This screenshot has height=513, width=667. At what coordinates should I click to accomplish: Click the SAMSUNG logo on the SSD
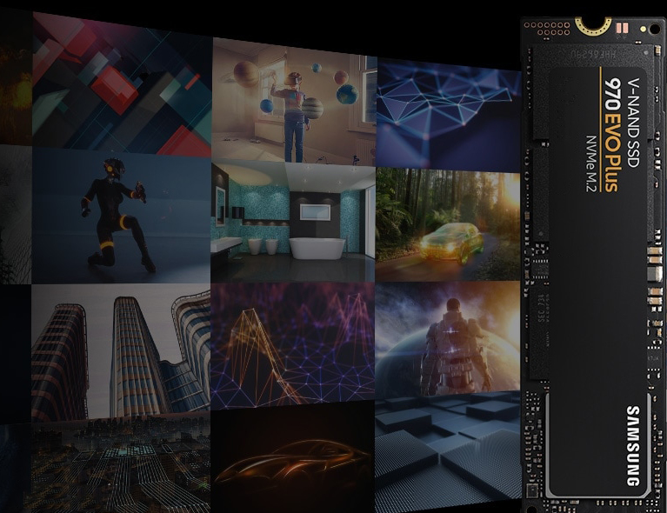tap(632, 446)
